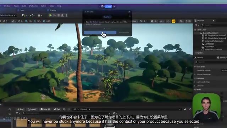
Task: Switch to the Details tab
Action: point(199,58)
